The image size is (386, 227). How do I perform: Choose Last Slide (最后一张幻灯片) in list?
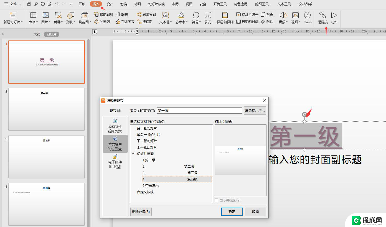tap(149, 134)
